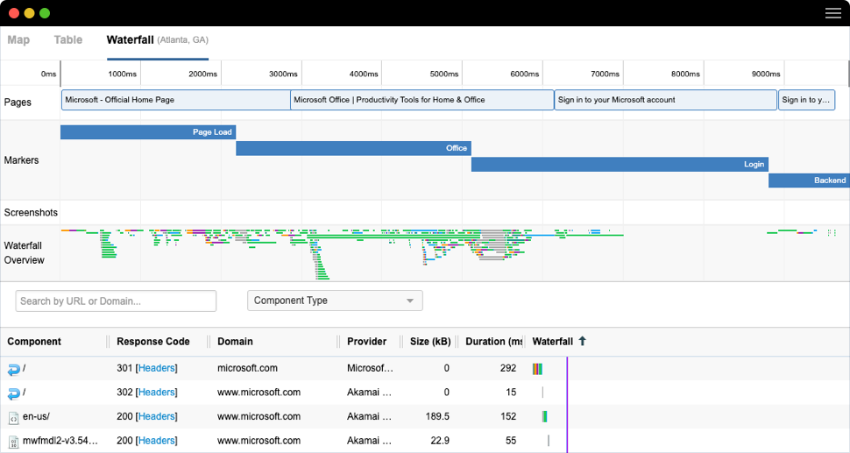Click the HTML file icon beside en-us/

[13, 417]
